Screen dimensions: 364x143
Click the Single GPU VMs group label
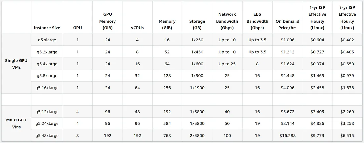tap(16, 64)
